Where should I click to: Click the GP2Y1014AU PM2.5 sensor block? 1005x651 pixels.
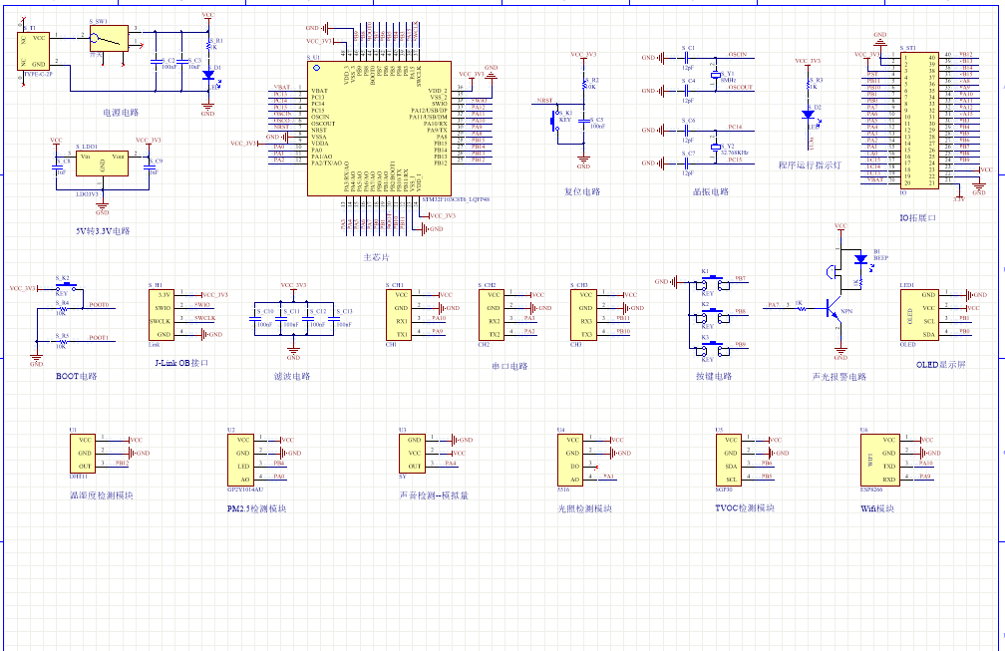[243, 458]
